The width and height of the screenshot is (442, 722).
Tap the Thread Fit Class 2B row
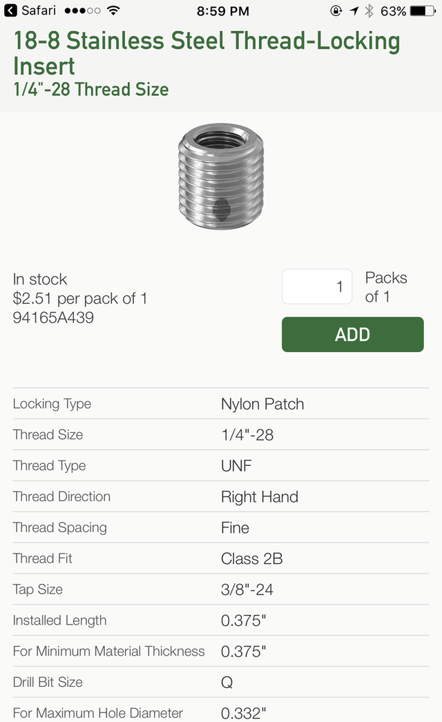(x=221, y=558)
